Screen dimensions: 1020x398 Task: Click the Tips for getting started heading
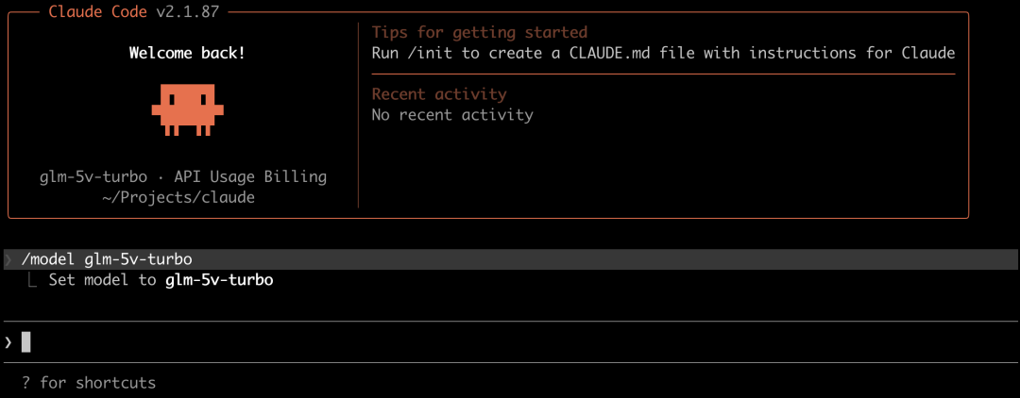(x=480, y=32)
